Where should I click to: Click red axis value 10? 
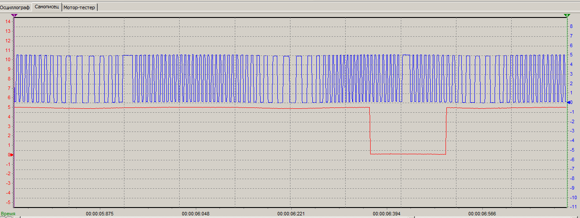(x=7, y=59)
